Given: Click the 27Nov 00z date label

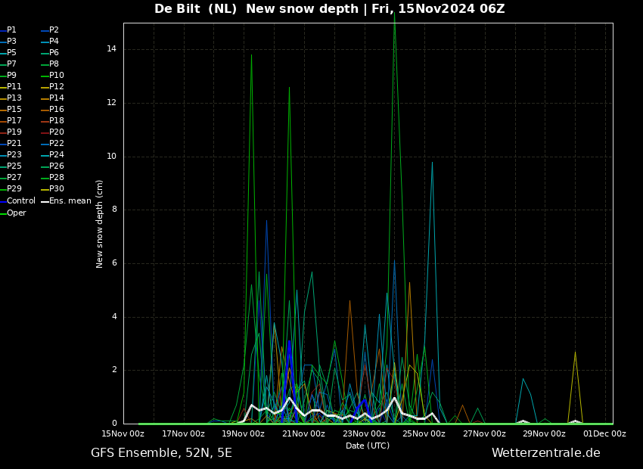Looking at the screenshot, I should (x=484, y=433).
